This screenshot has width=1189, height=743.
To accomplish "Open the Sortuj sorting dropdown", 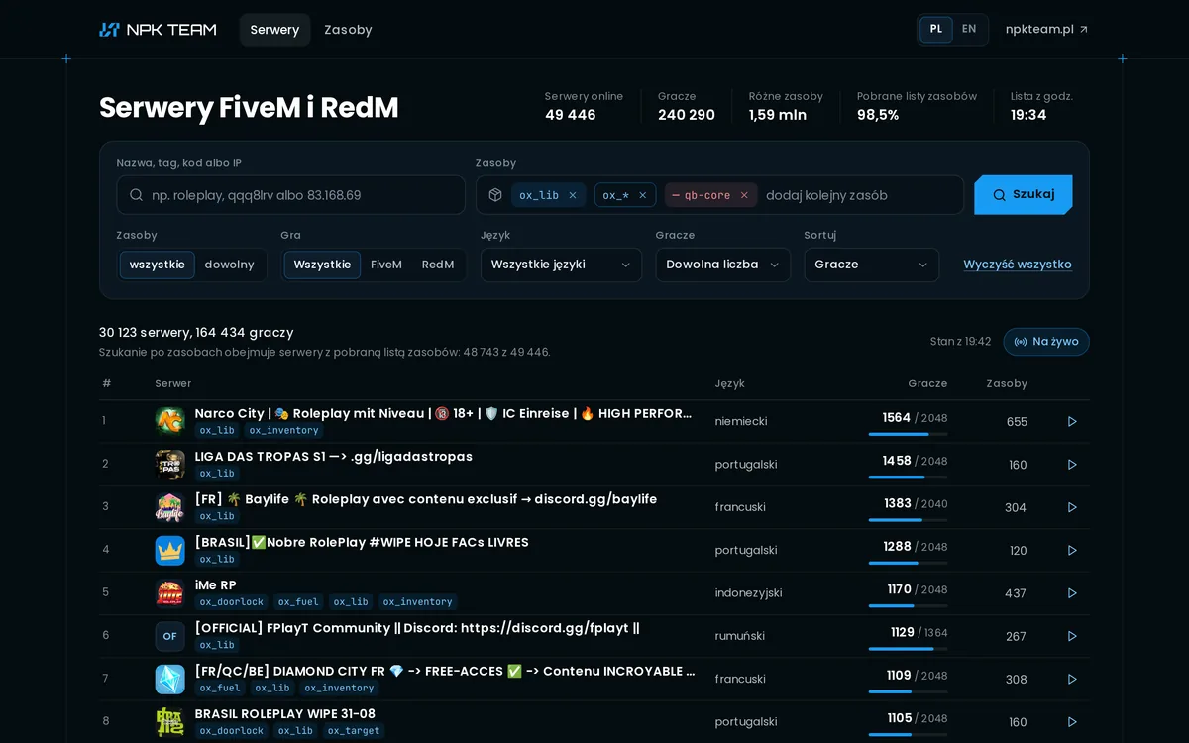I will click(x=872, y=265).
